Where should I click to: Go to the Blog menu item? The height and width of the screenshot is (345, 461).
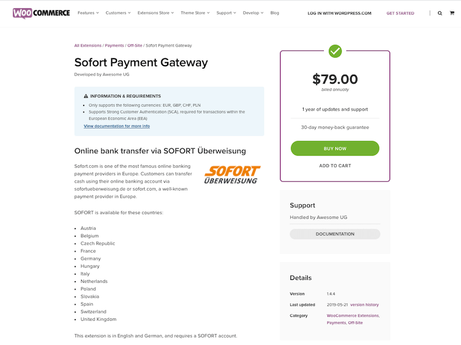pos(275,13)
